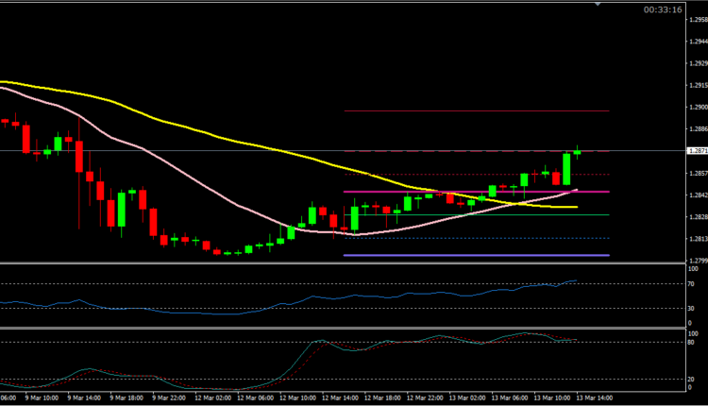Click the 13 Mar 14:00 time label

coord(591,399)
